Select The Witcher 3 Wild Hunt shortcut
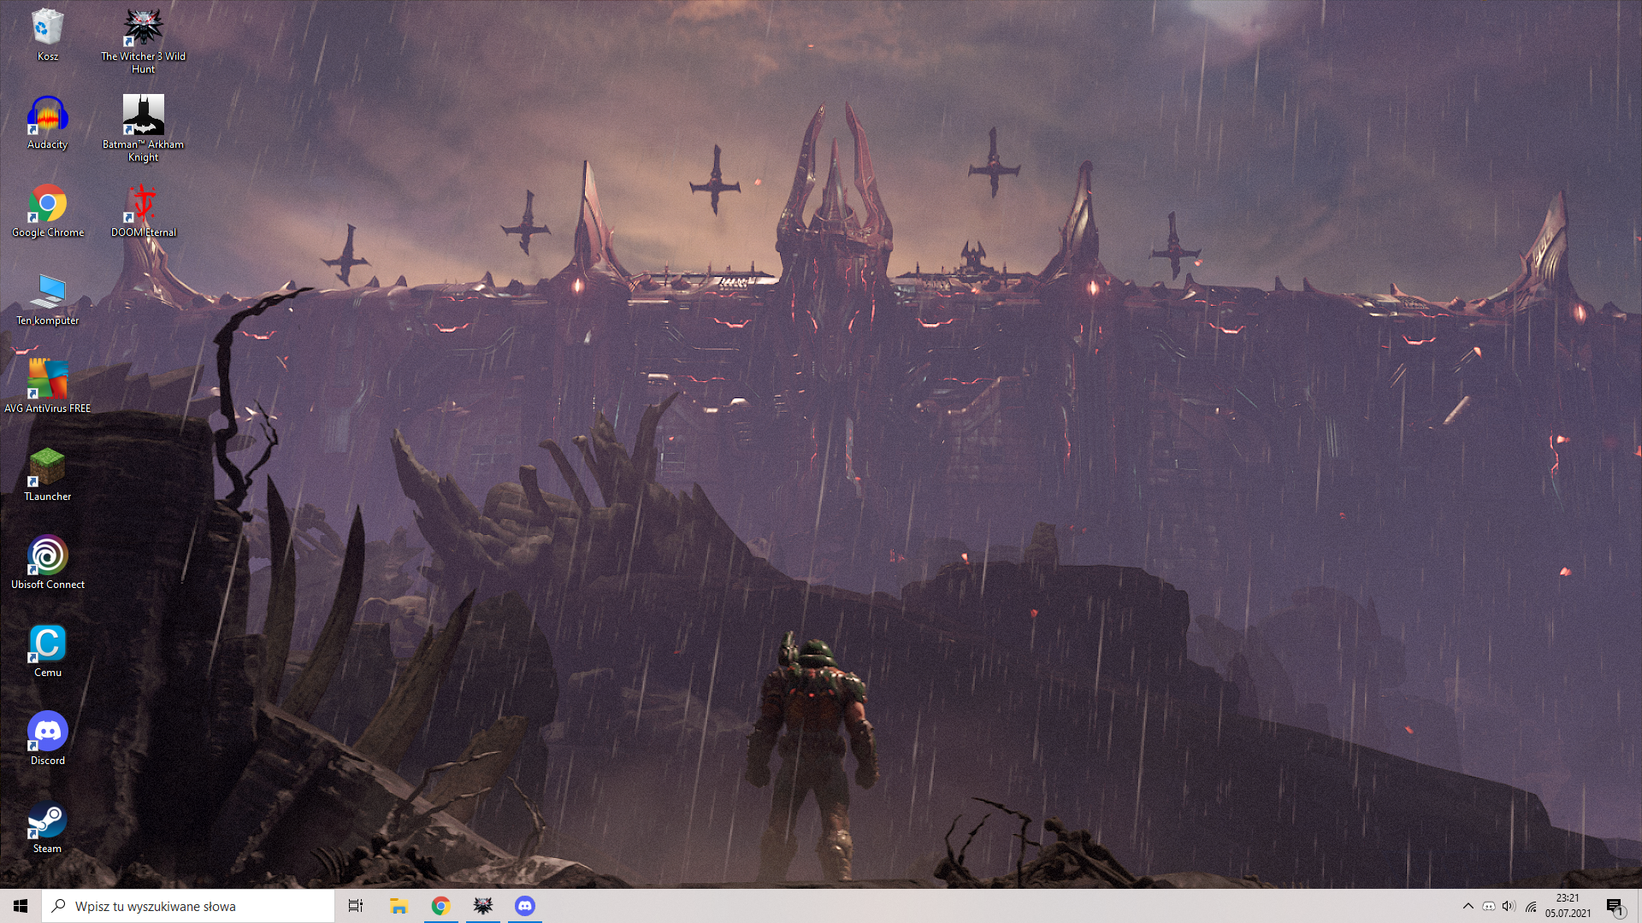 [x=143, y=41]
